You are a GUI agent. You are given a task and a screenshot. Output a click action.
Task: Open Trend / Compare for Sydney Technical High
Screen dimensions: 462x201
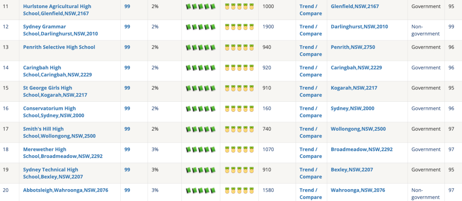[311, 173]
